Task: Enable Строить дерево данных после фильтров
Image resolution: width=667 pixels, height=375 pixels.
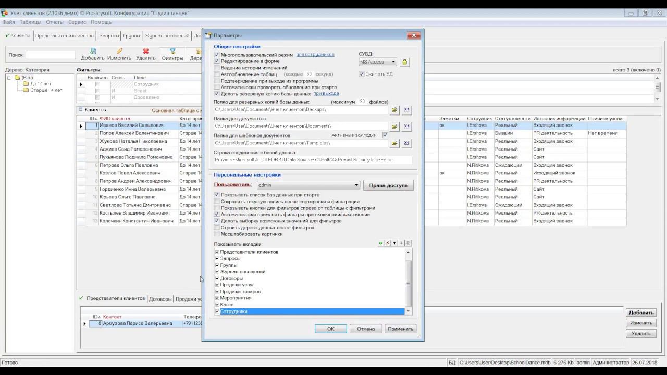Action: [x=217, y=228]
